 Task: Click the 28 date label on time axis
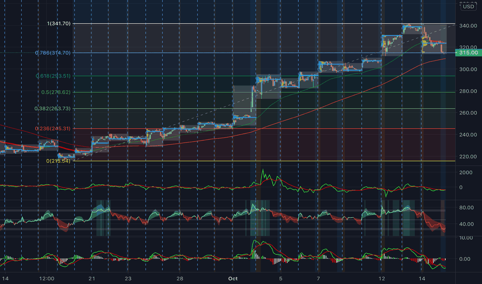tap(180, 279)
